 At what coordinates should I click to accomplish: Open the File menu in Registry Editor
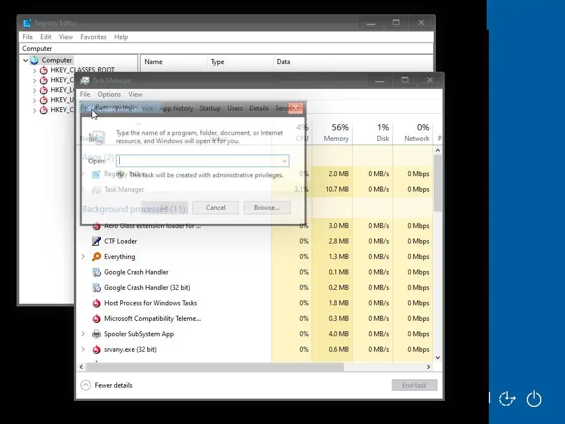(x=28, y=37)
